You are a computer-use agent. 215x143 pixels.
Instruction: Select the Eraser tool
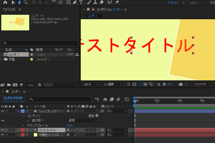coord(101,2)
